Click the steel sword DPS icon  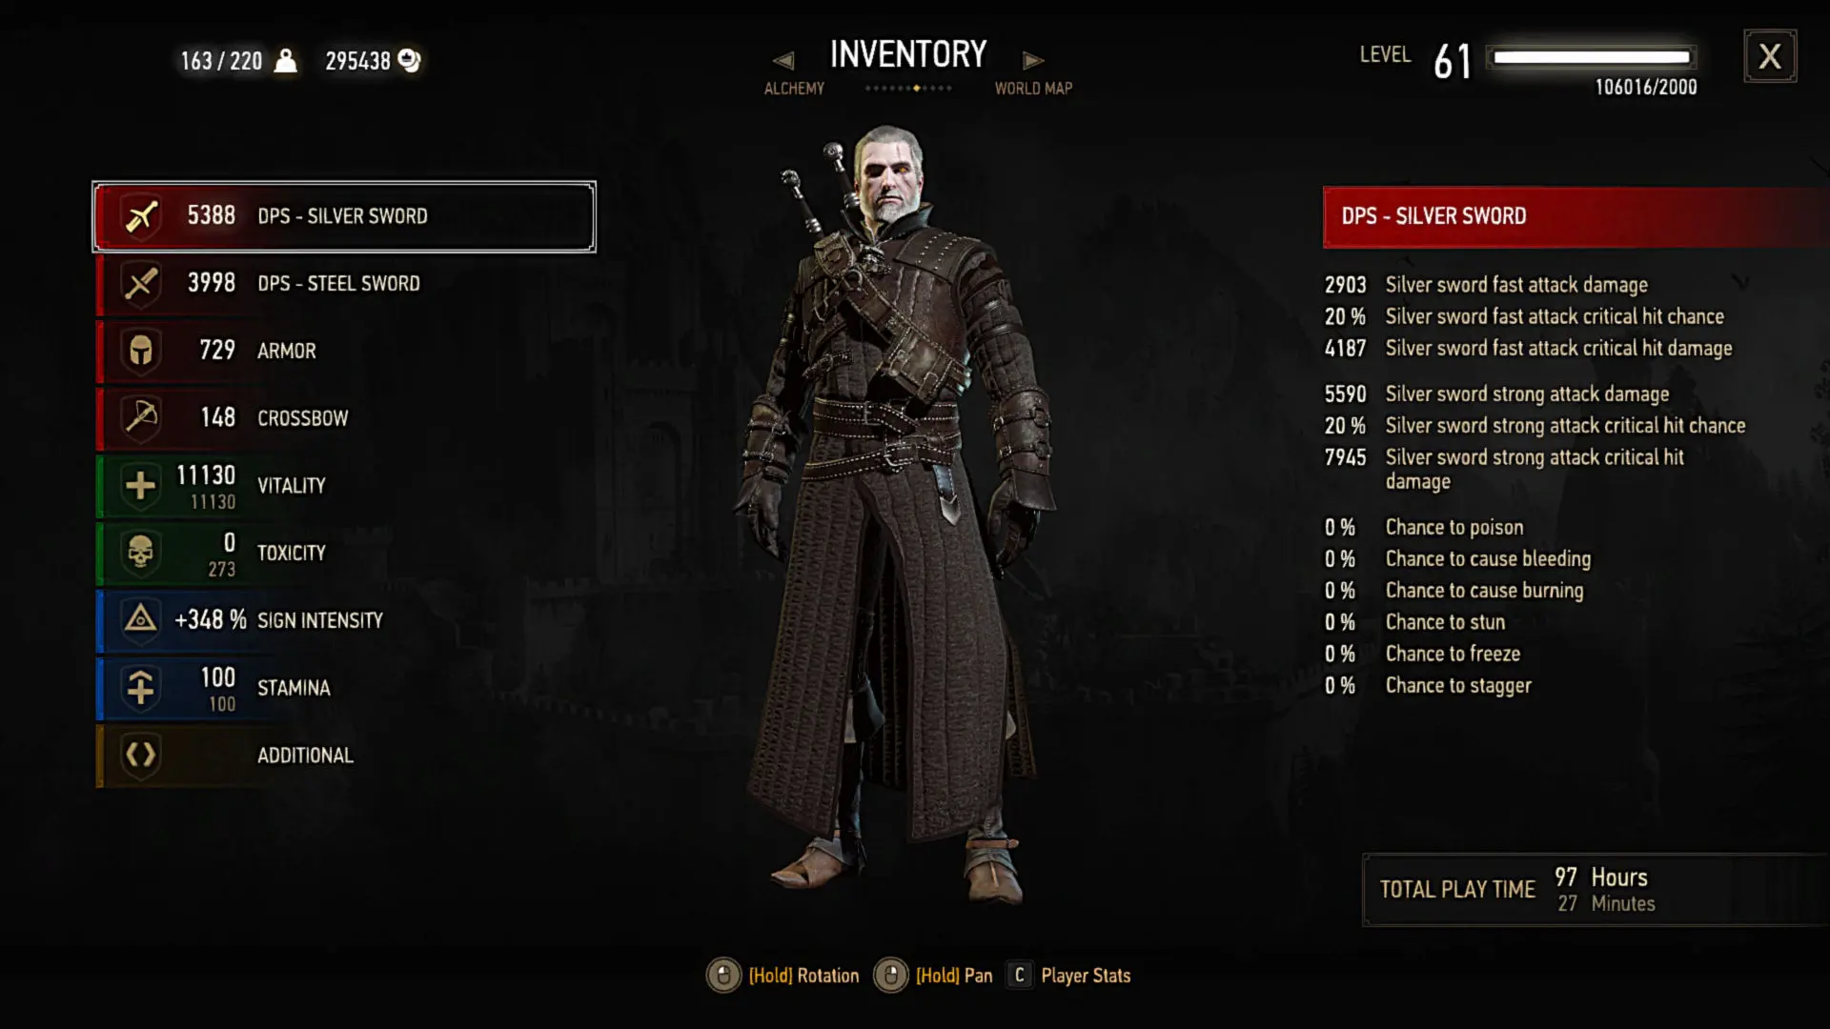pos(141,284)
